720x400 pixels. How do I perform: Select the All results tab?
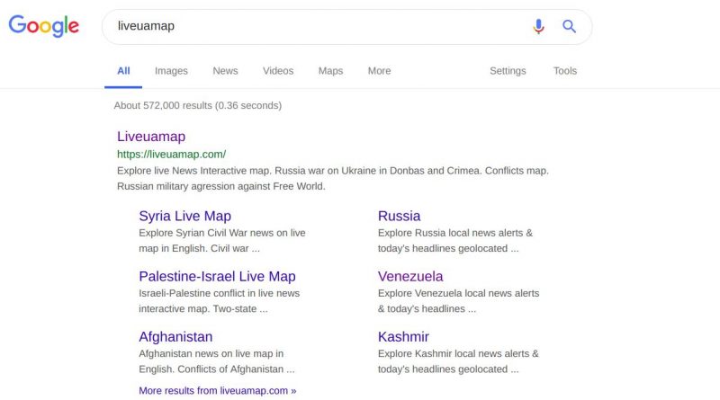[123, 71]
